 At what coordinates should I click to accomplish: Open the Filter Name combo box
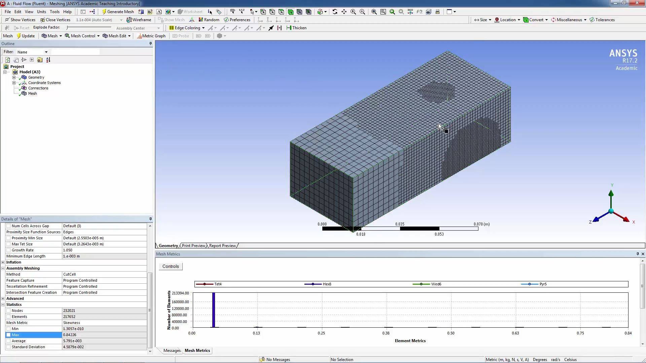[32, 52]
